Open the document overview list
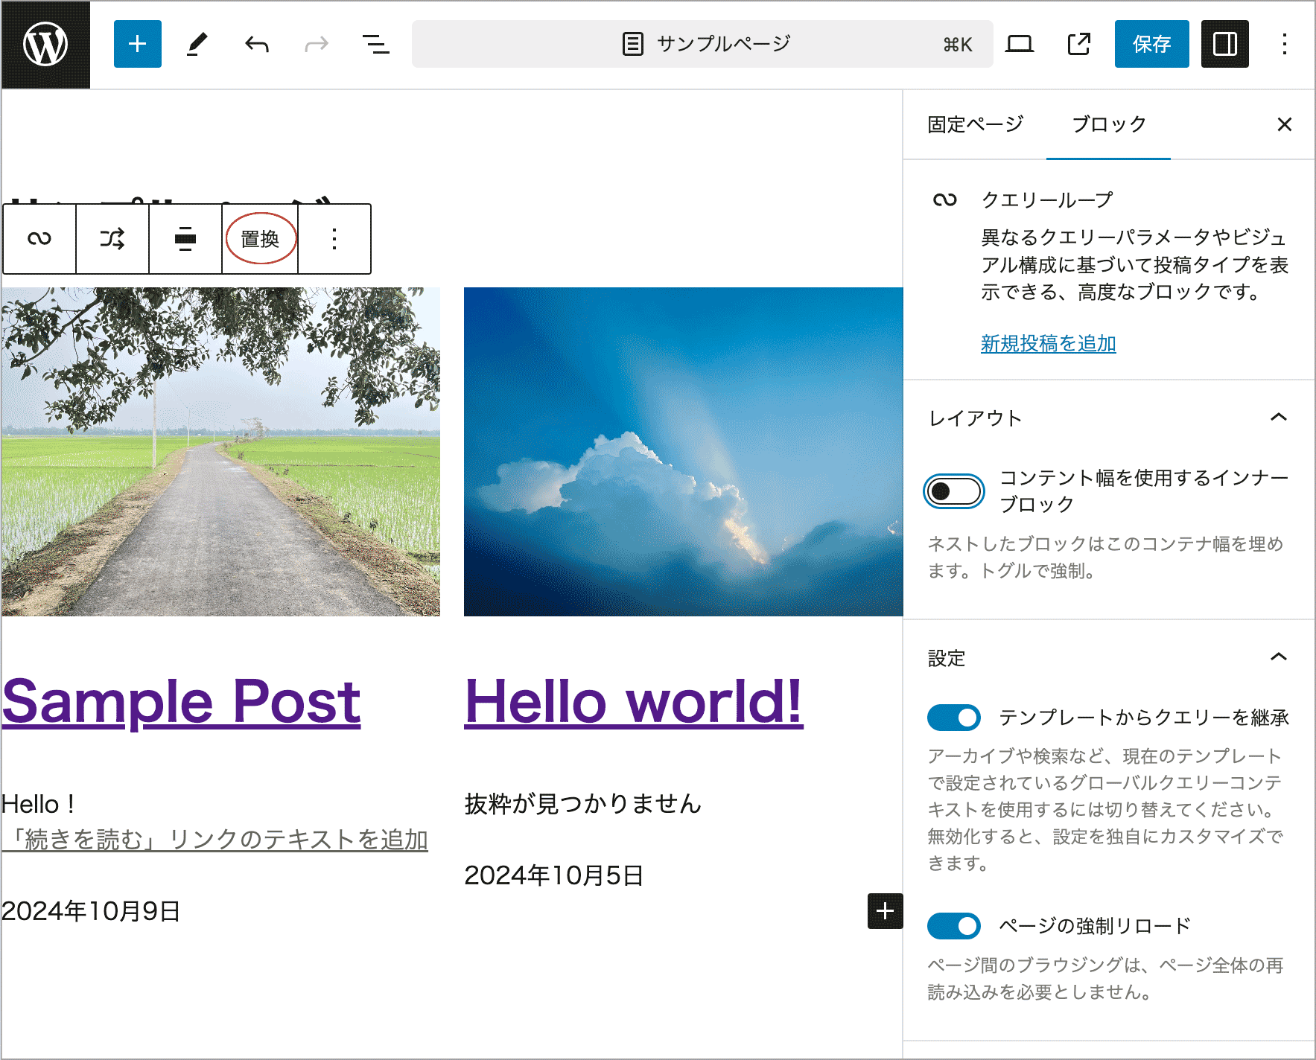The width and height of the screenshot is (1316, 1060). click(x=375, y=45)
